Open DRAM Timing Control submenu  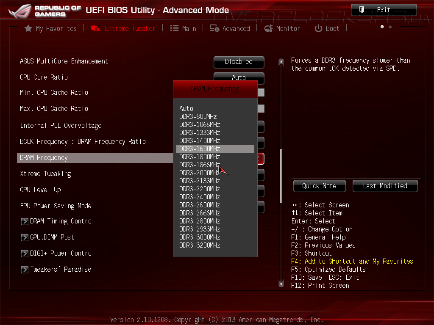[62, 221]
